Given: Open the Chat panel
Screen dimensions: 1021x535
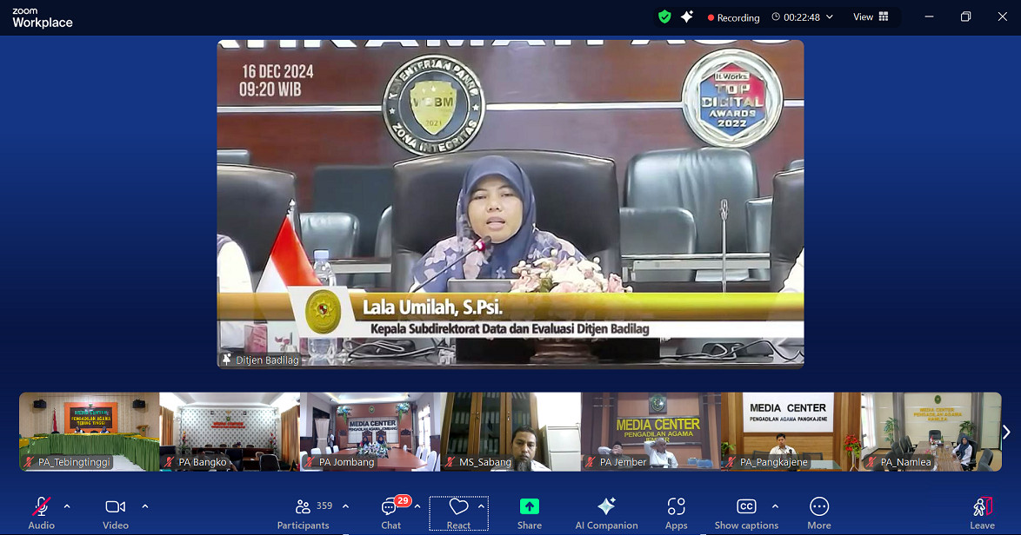Looking at the screenshot, I should (390, 511).
